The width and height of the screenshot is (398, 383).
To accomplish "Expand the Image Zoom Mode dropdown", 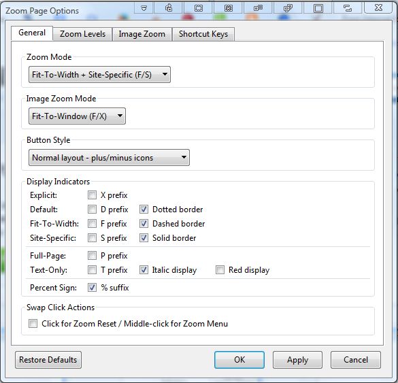I will [77, 116].
